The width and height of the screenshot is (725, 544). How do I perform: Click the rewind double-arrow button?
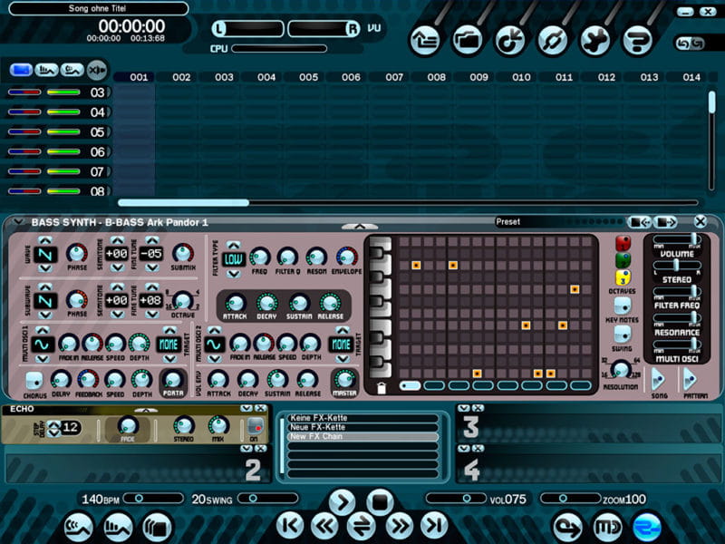pyautogui.click(x=324, y=526)
